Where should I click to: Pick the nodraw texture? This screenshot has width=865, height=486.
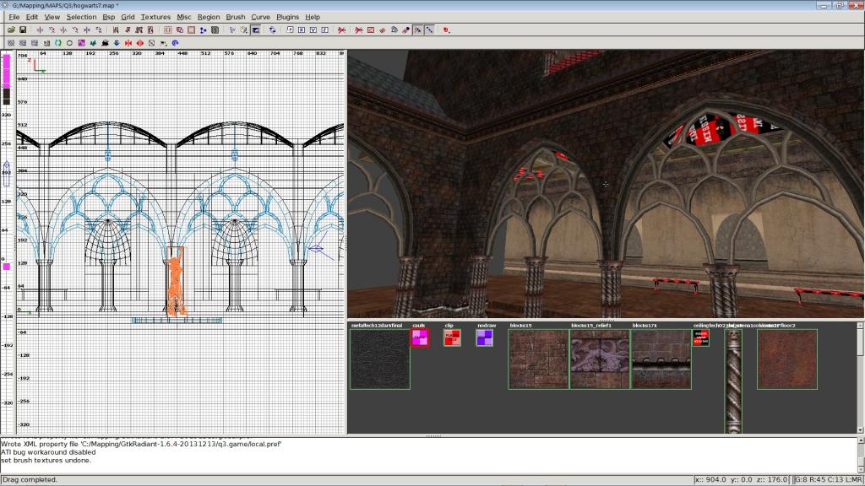point(485,337)
